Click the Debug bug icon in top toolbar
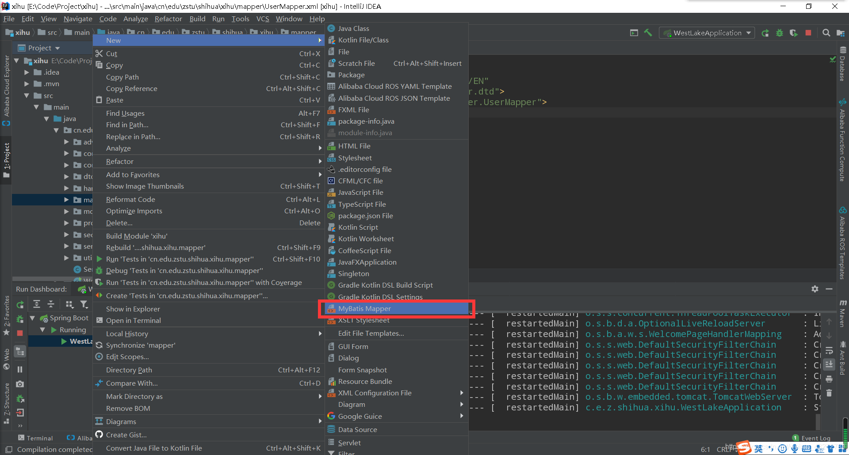 tap(780, 33)
